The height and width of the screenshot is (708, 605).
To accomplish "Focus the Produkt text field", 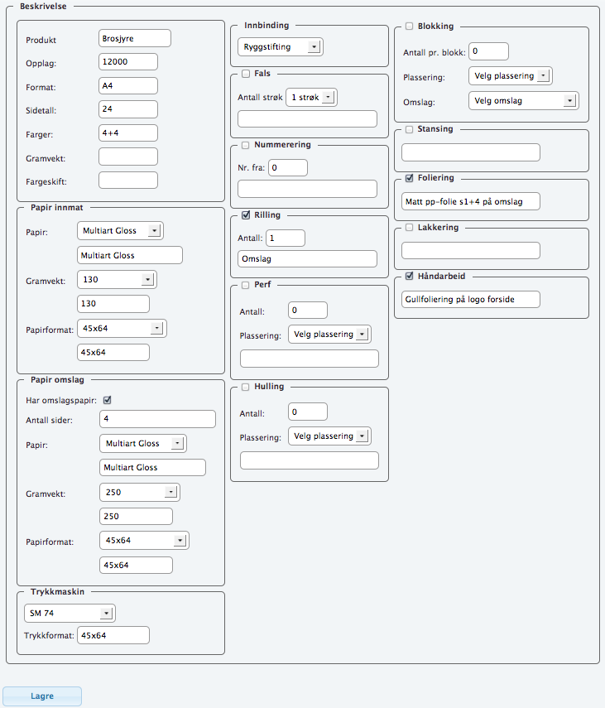I will click(x=134, y=39).
